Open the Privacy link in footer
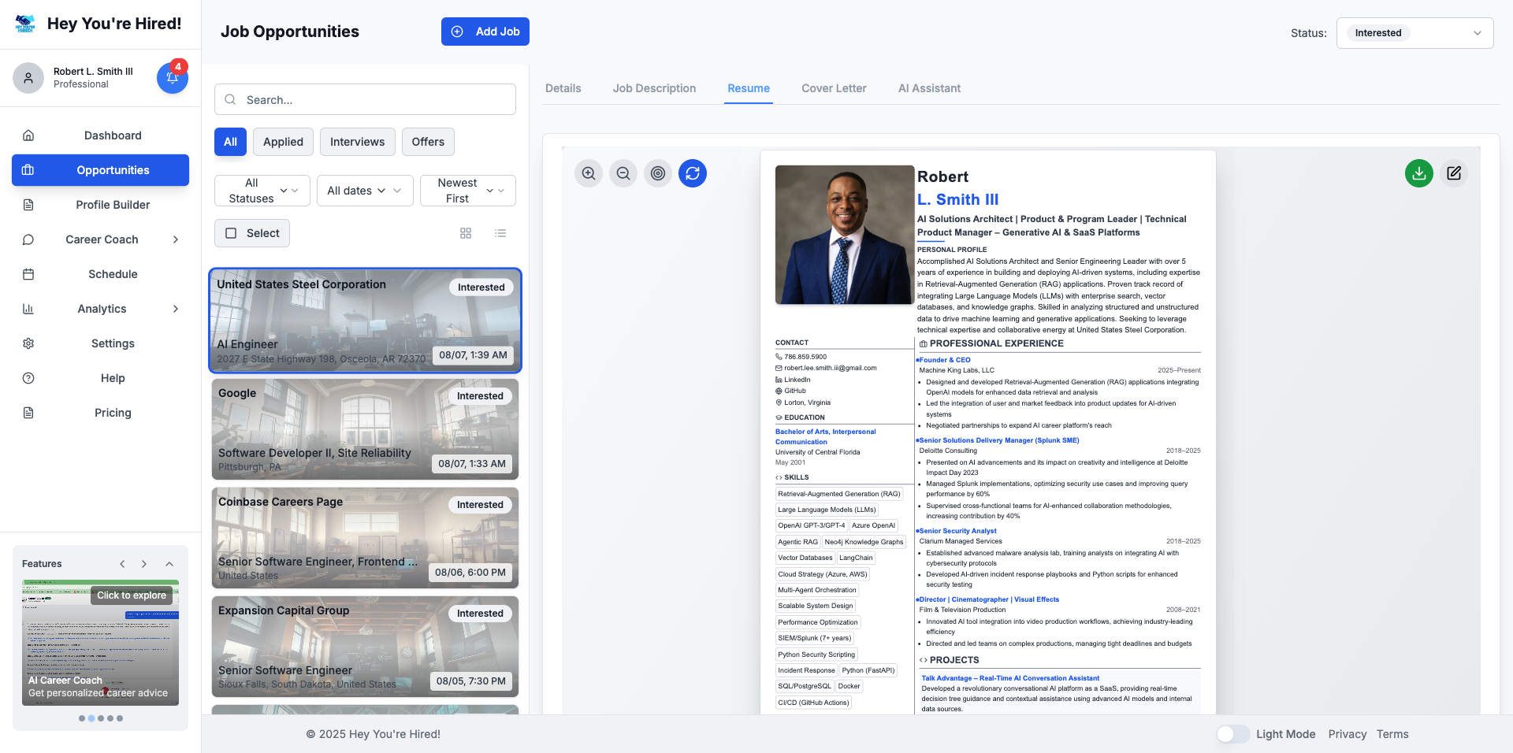The image size is (1513, 753). (x=1347, y=734)
